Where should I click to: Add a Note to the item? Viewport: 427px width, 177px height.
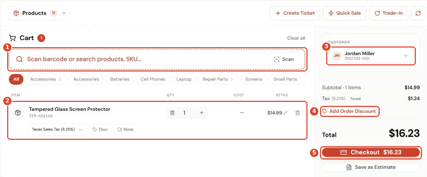(126, 129)
